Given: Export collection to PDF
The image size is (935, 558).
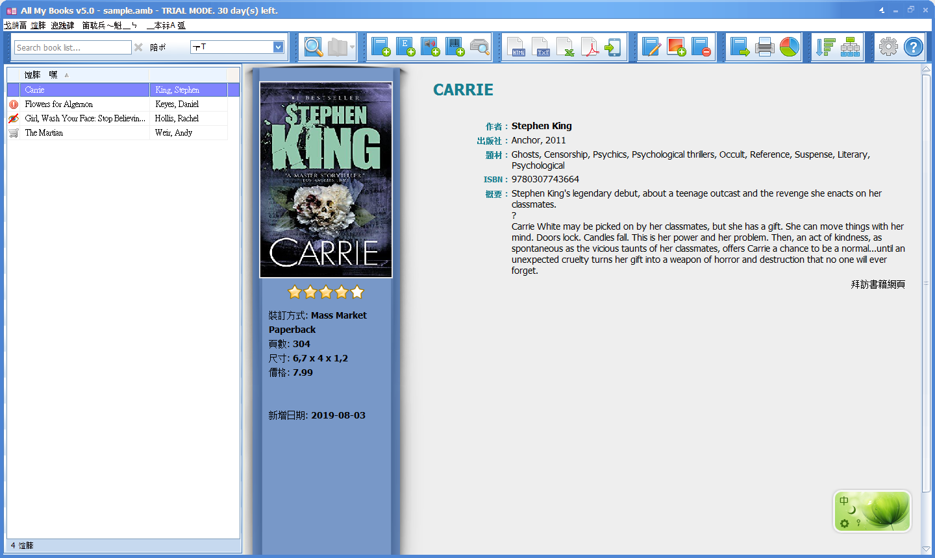Looking at the screenshot, I should pos(590,47).
